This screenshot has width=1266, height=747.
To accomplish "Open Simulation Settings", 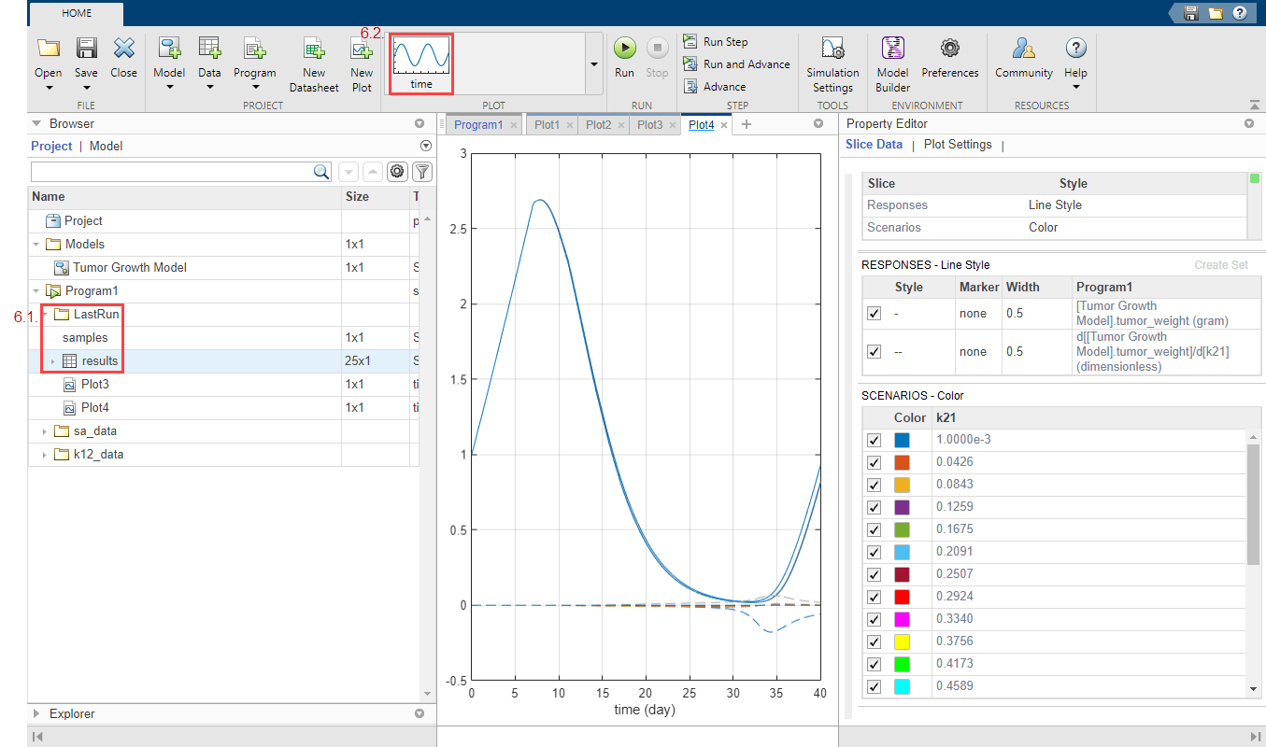I will pos(832,50).
